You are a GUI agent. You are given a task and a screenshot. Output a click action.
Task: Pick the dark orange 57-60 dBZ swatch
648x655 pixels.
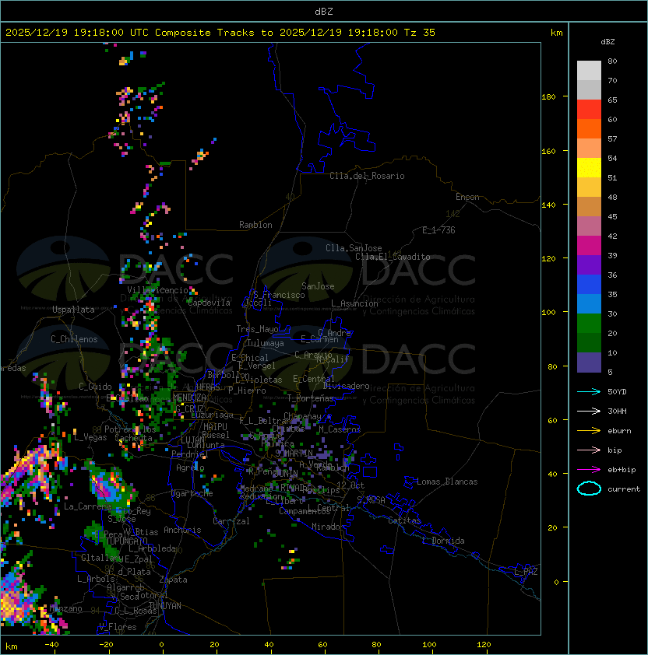point(589,128)
